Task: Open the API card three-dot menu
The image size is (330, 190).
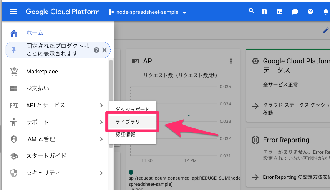Action: tap(231, 61)
